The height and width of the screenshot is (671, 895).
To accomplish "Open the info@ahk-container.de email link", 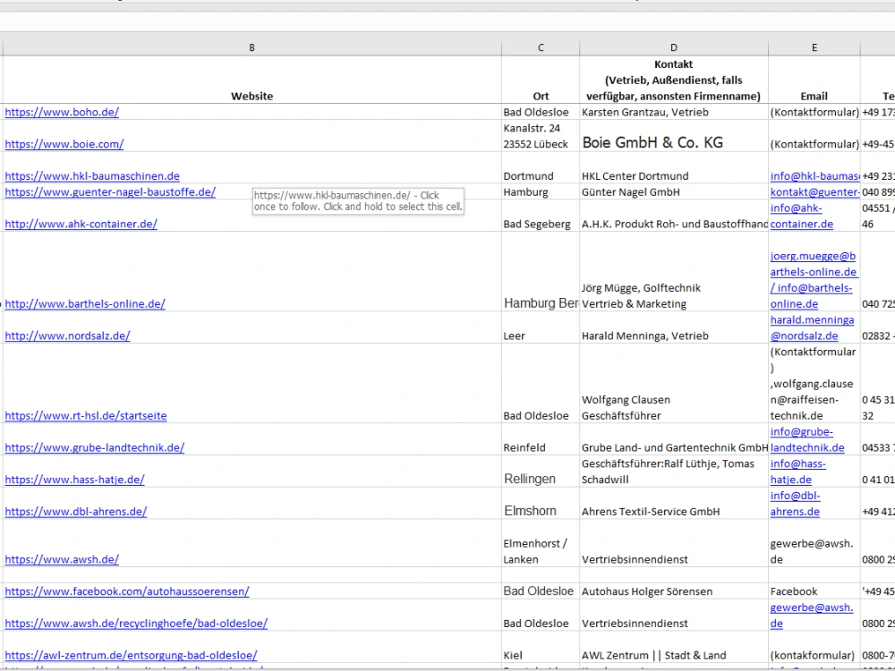I will point(801,217).
